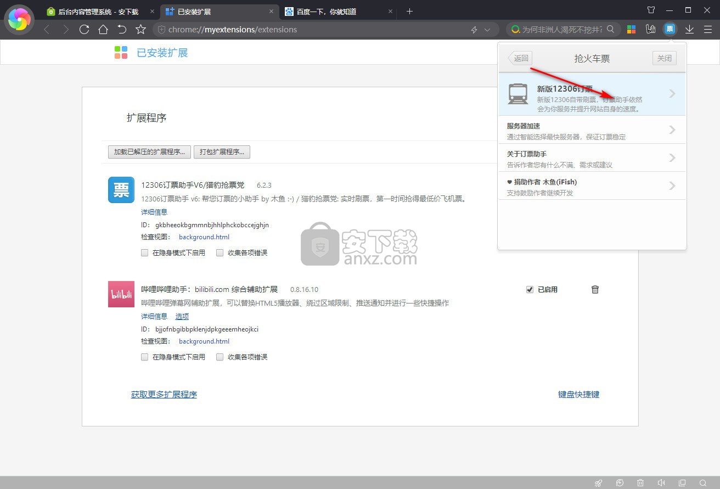The image size is (720, 489).
Task: Click the 12306订票助手 票 icon
Action: [121, 190]
